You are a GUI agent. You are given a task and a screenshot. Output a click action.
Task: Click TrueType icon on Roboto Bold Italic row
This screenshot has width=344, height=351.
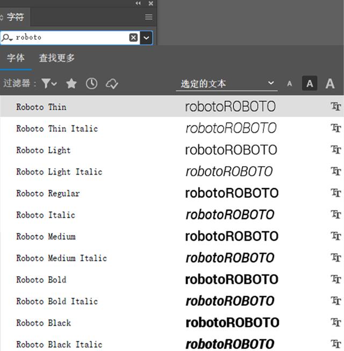pos(336,300)
